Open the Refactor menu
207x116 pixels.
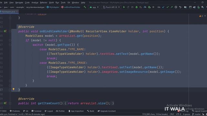coord(44,3)
